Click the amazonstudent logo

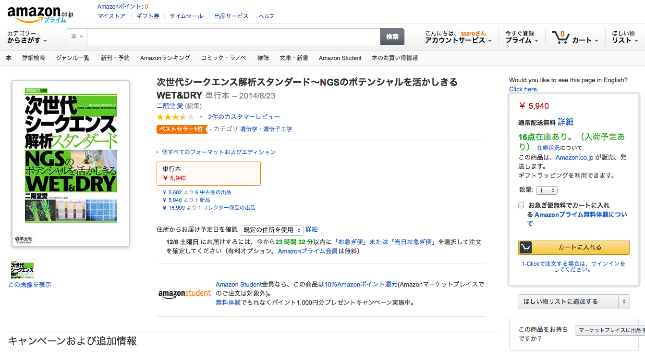click(184, 293)
